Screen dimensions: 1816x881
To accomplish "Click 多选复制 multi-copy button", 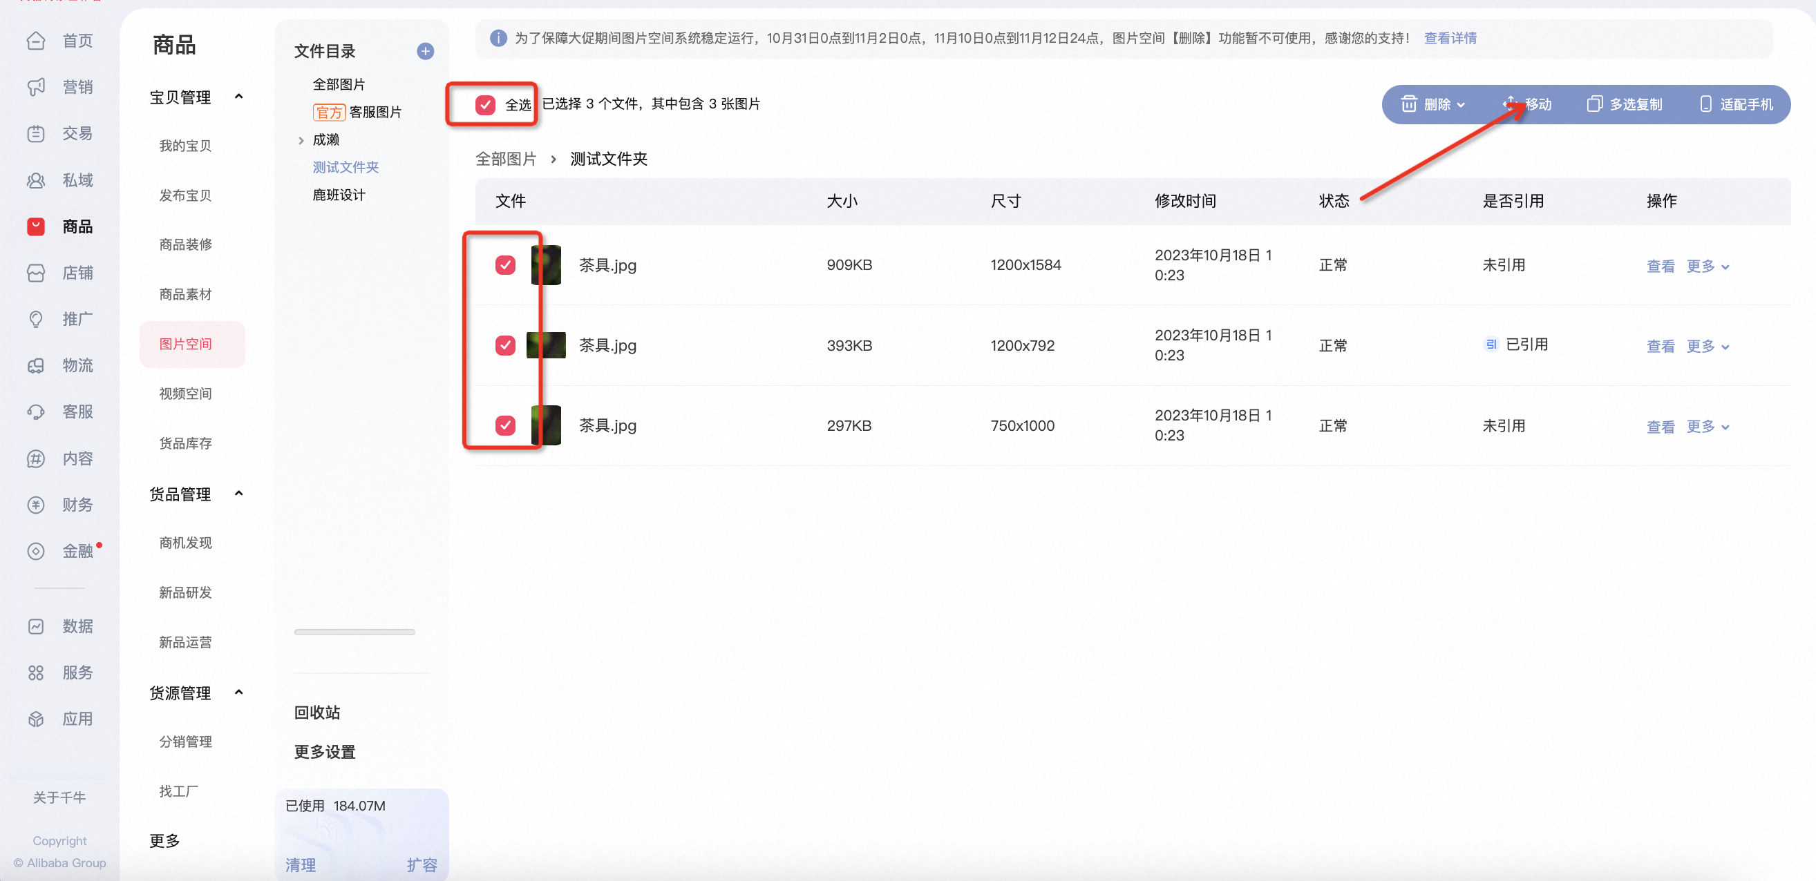I will tap(1625, 104).
